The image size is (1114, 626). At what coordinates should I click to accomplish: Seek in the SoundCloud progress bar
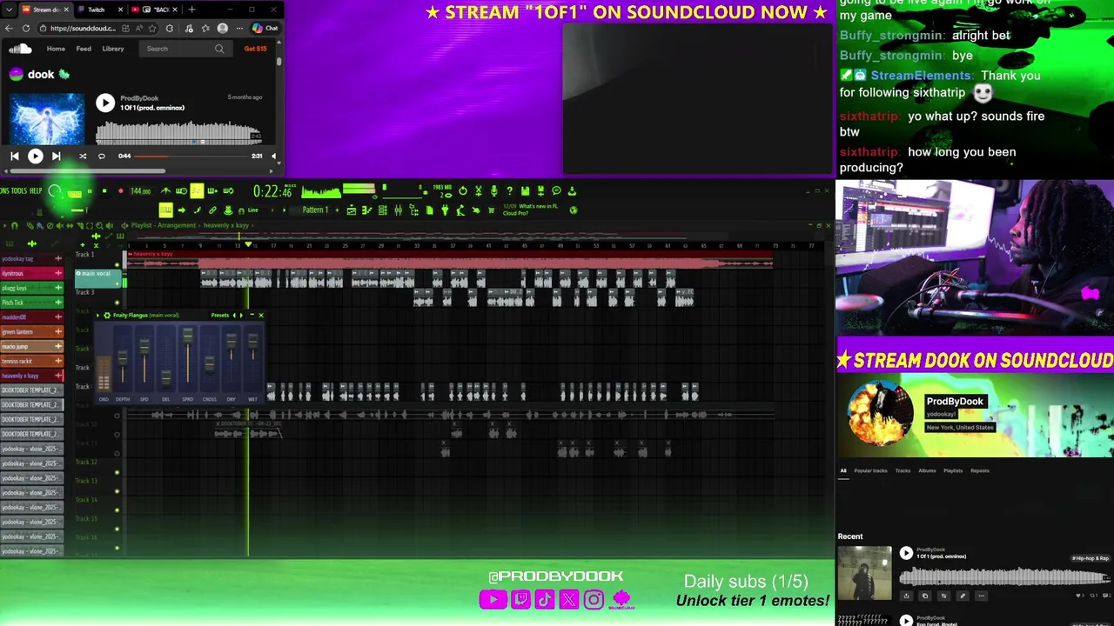[191, 156]
